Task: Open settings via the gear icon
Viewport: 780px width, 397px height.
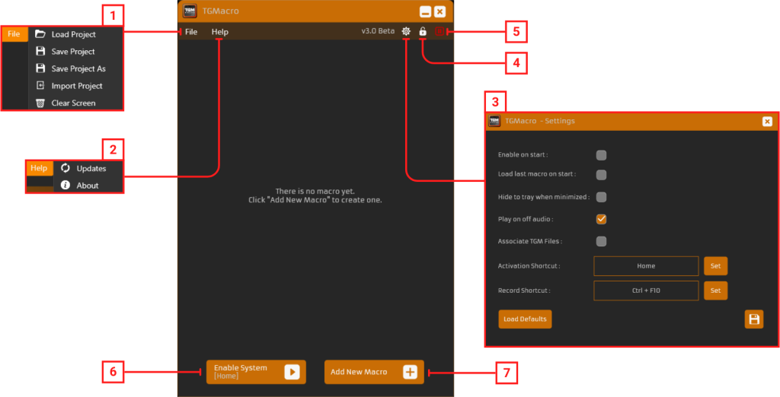Action: (x=406, y=31)
